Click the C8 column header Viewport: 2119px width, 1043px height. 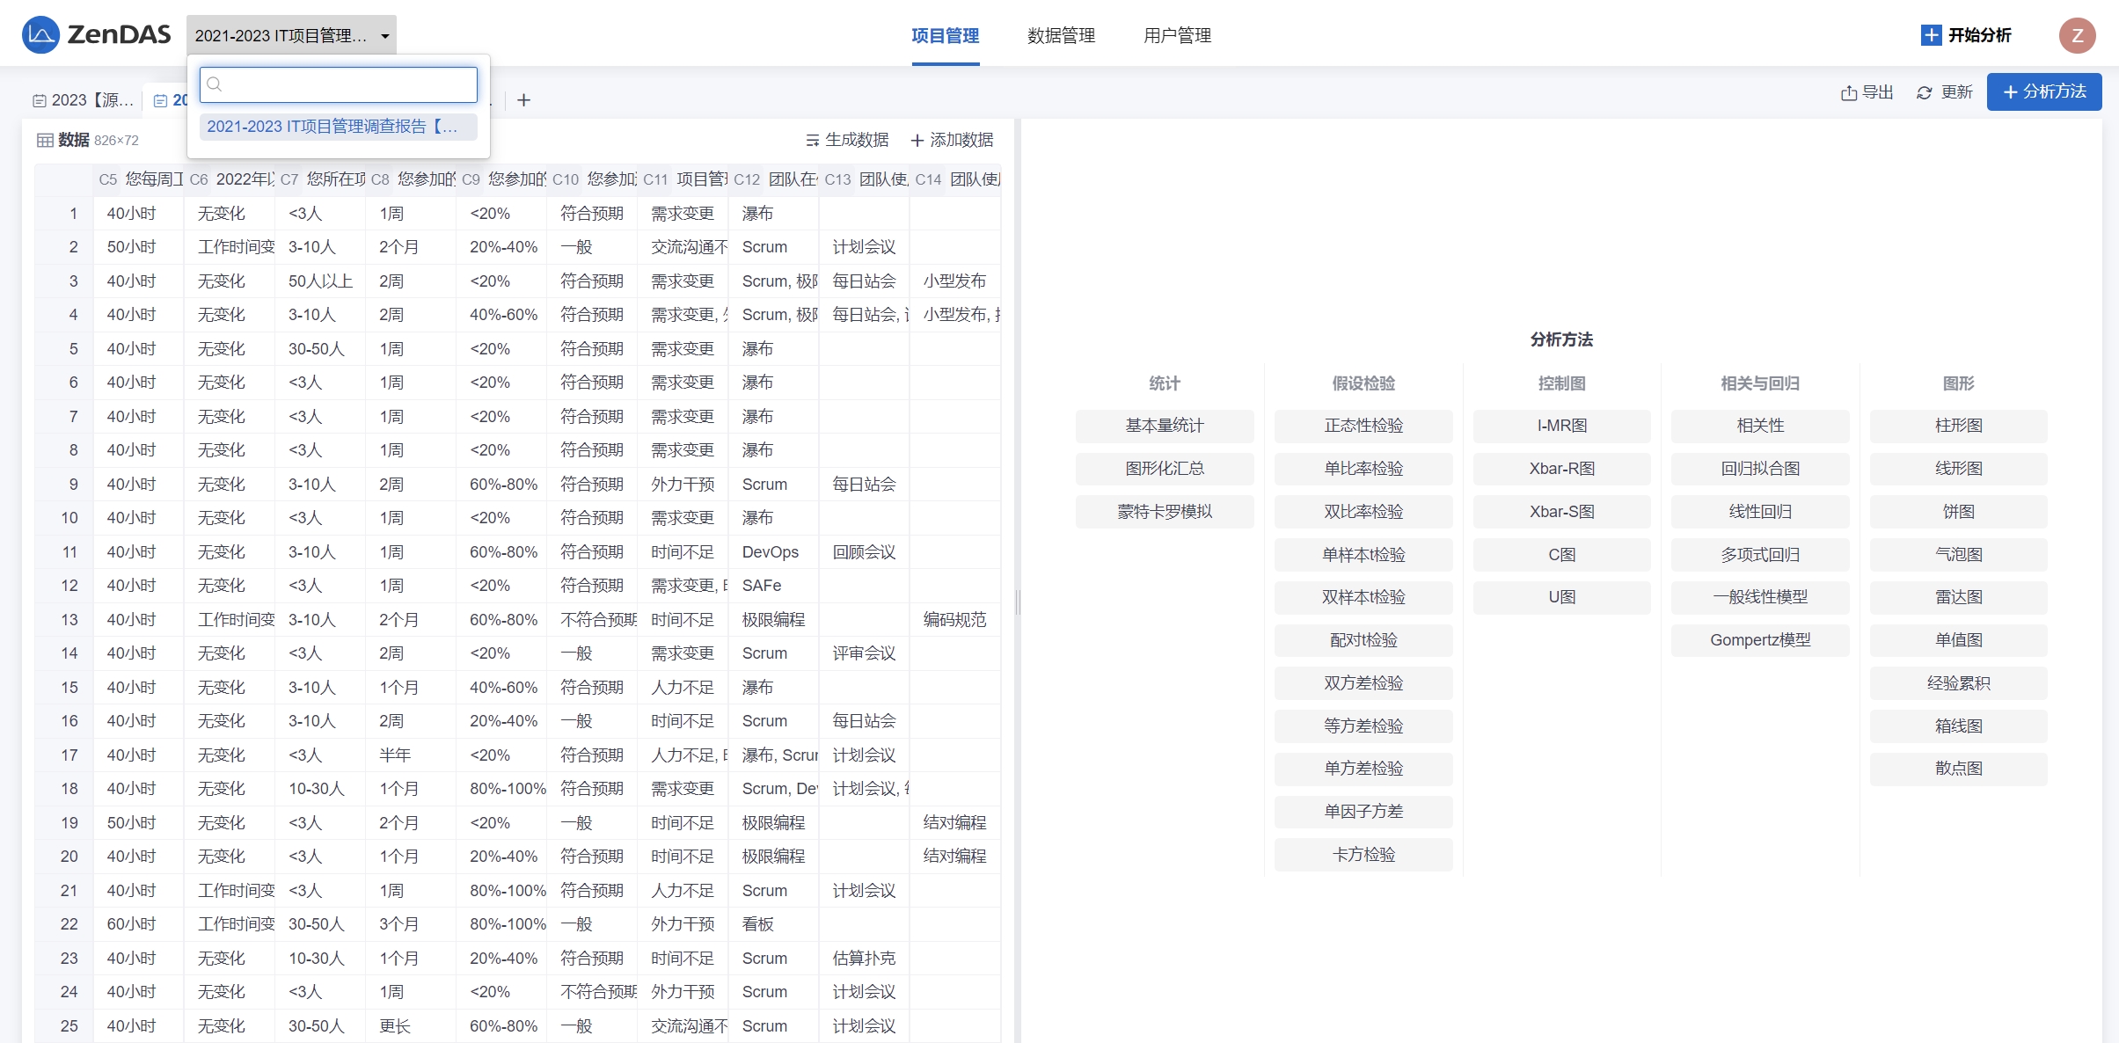[x=411, y=179]
